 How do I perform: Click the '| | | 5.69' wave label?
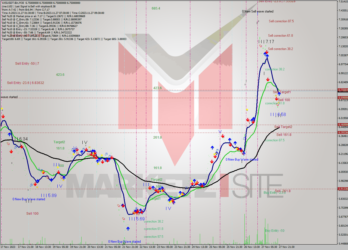137,219
